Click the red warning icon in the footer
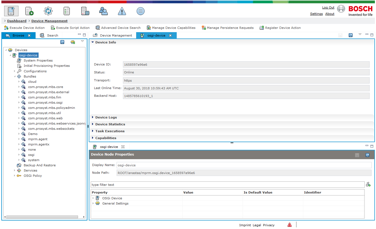Viewport: 376px width, 229px height. tap(289, 225)
